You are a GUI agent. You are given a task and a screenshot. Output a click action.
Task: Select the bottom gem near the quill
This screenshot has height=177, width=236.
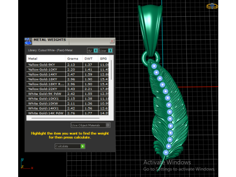tap(166, 152)
